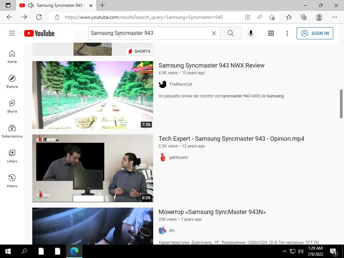
Task: Click the page vertical scrollbar thumb
Action: click(341, 104)
